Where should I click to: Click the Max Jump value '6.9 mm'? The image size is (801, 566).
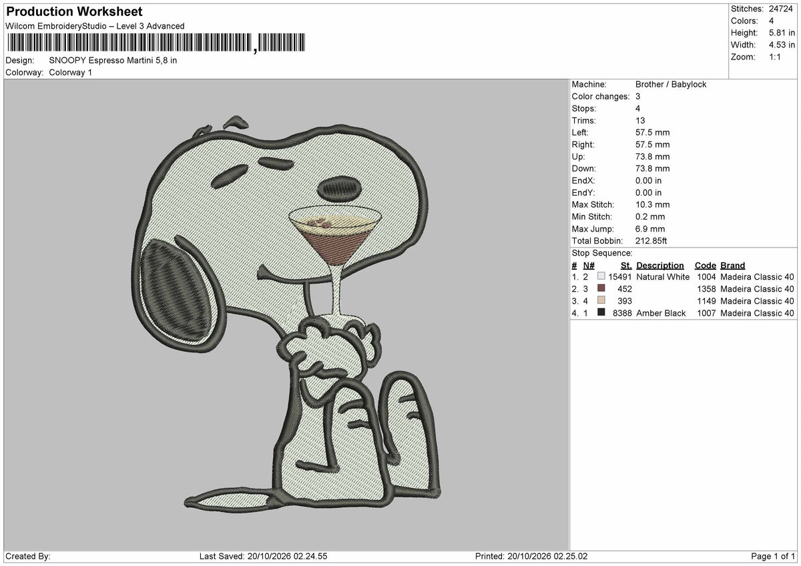coord(650,228)
